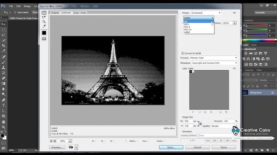Toggle the constrain proportions link icon

point(201,124)
